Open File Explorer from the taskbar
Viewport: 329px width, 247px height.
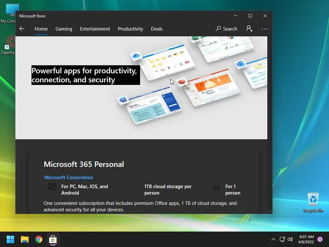point(24,239)
